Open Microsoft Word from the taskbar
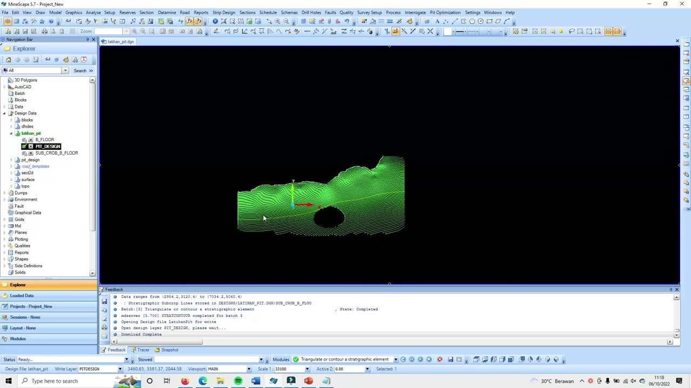This screenshot has width=691, height=388. (x=255, y=381)
